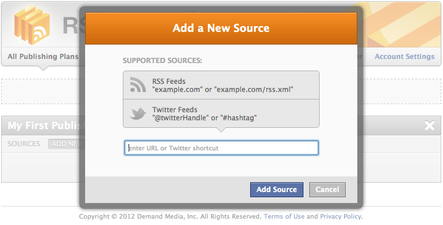Open the Privacy Policy link
443x225 pixels.
click(341, 216)
